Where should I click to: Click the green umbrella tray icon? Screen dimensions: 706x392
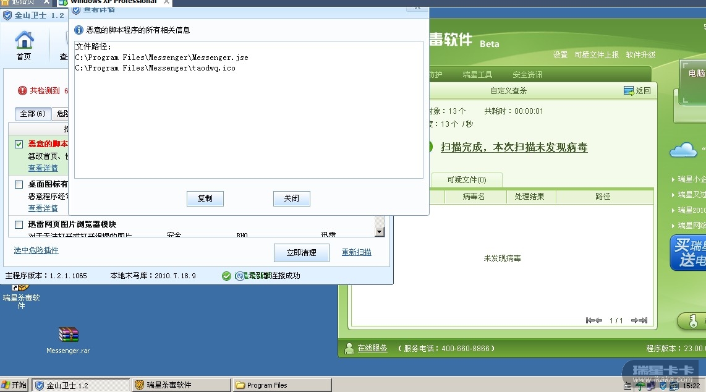coord(640,386)
